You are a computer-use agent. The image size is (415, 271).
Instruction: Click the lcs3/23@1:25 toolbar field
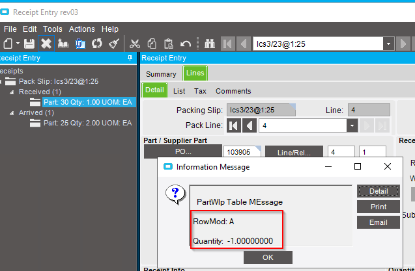pos(318,44)
